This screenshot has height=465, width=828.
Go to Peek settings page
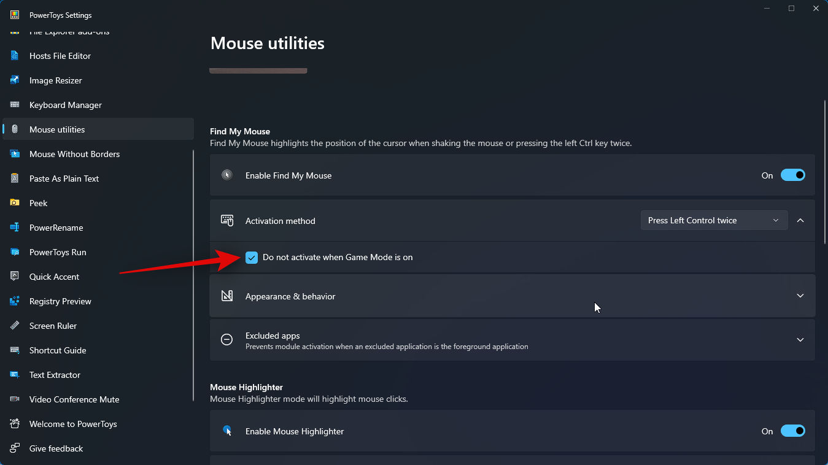(98, 203)
